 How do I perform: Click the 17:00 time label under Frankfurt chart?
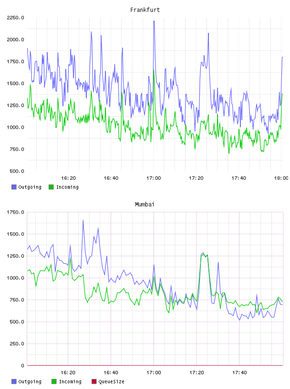[154, 178]
